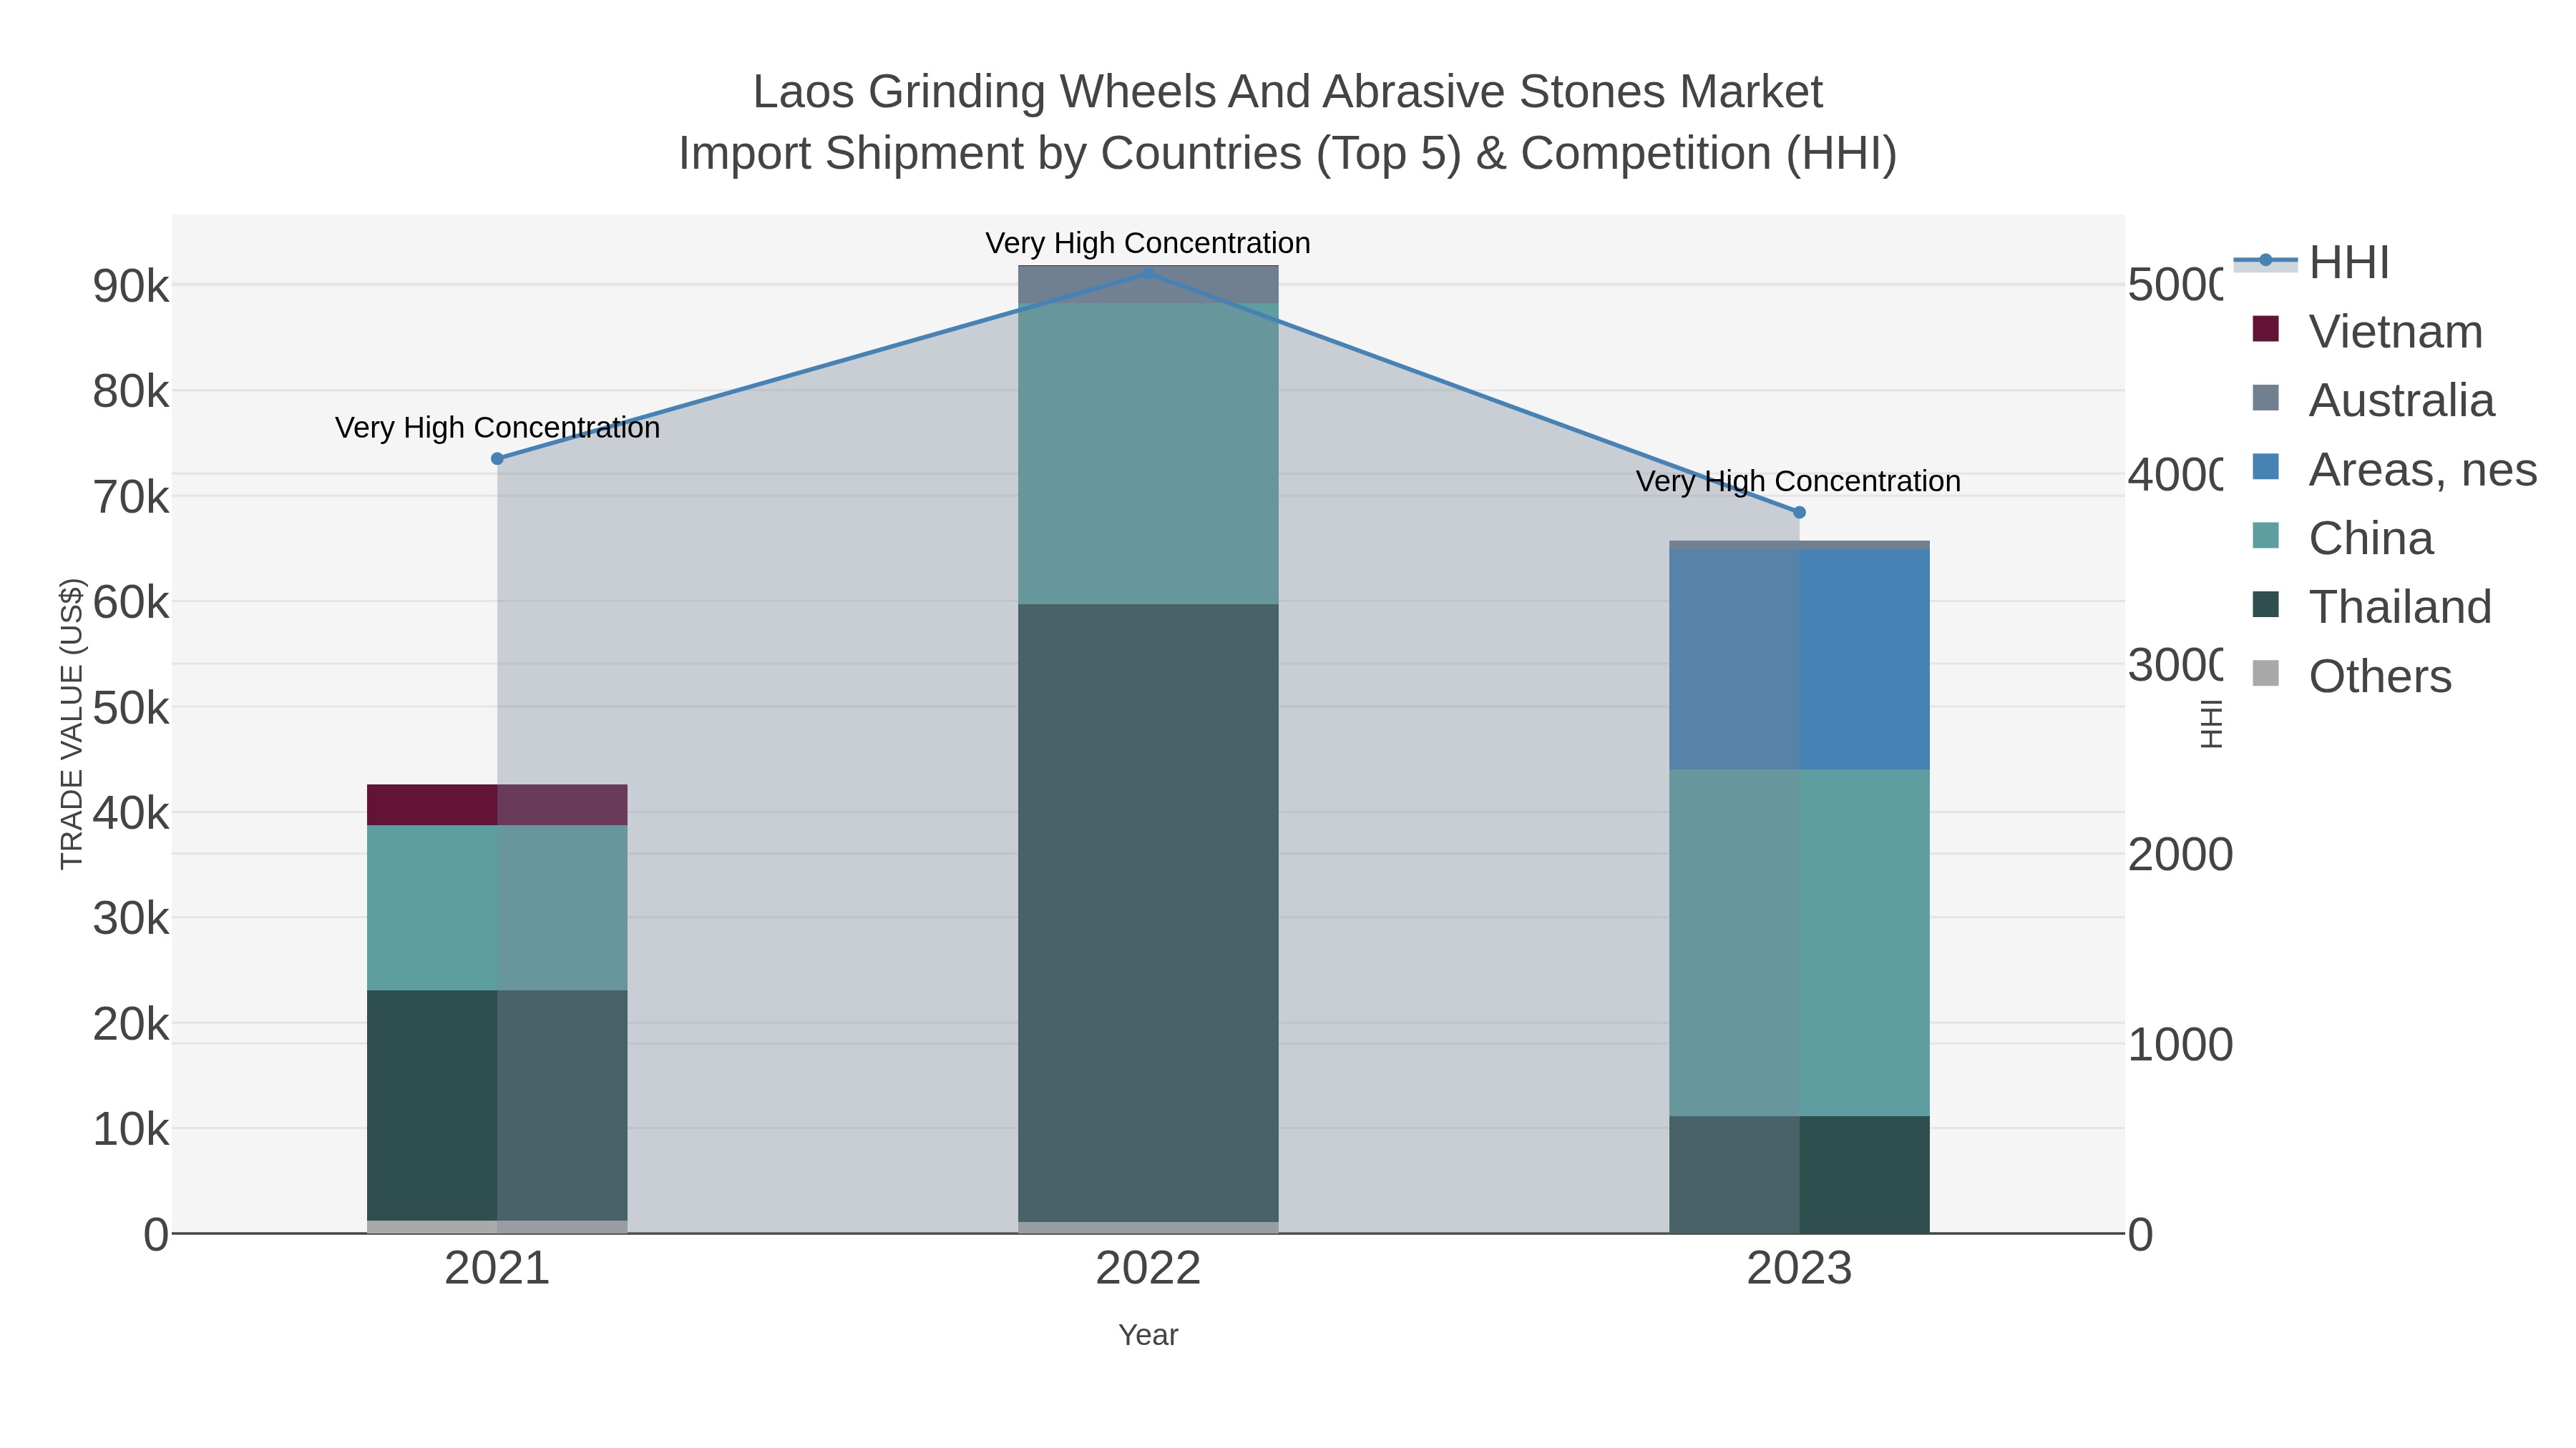Click the 50k y-axis tick label
Screen dimensions: 2576x1448
click(131, 709)
